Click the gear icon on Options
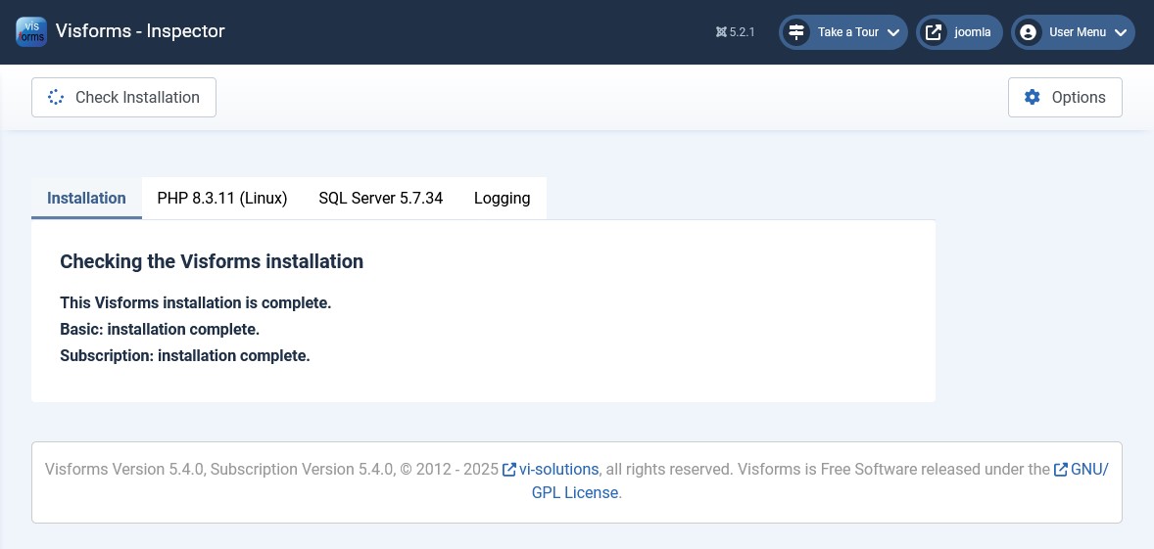 tap(1032, 97)
